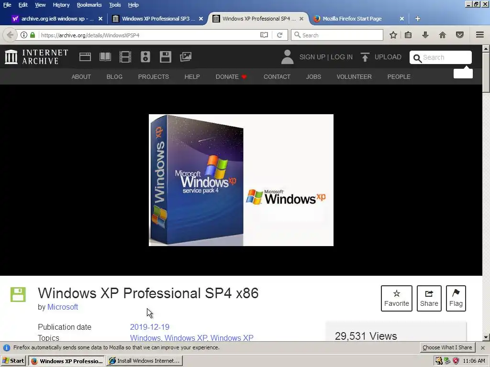Viewport: 490px width, 367px height.
Task: Open the VOLUNTEER link
Action: tap(354, 77)
